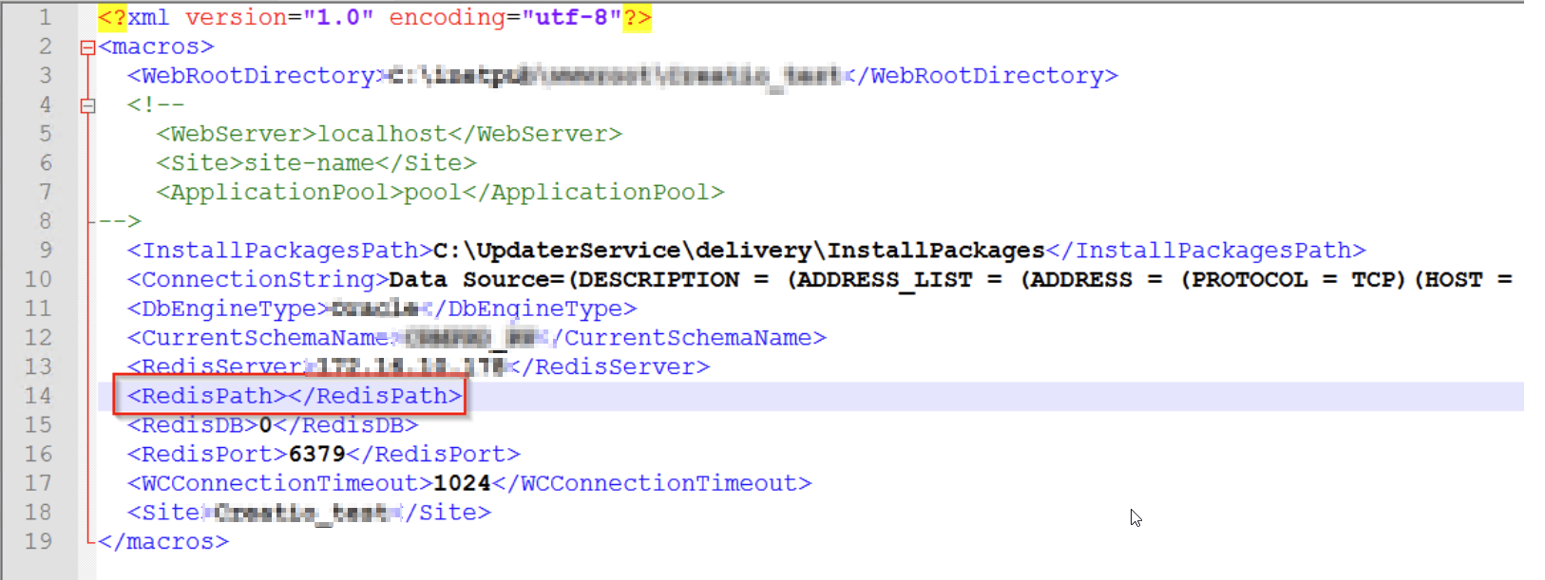Click the opening <ConnectionString> tag
Screen dimensions: 1545x580
click(x=258, y=280)
